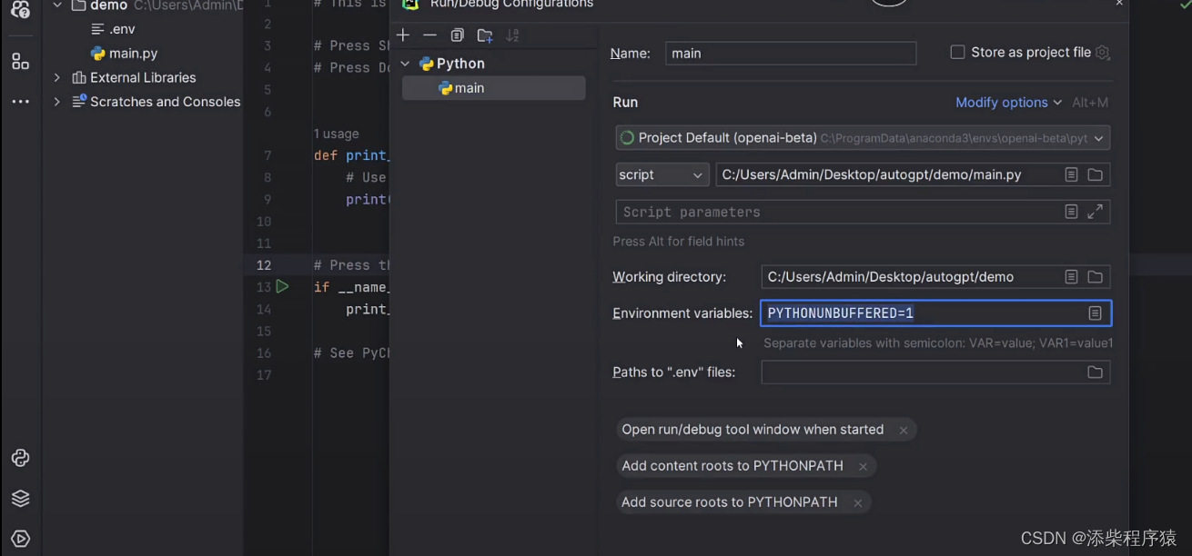Add new run configuration with plus icon
Image resolution: width=1192 pixels, height=556 pixels.
(403, 35)
